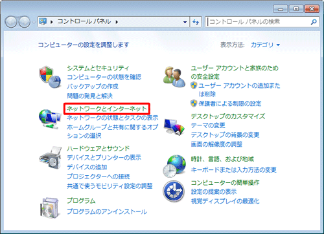324x234 pixels.
Task: Open ホームグループと共有に関するオプションの選択 link
Action: point(113,131)
